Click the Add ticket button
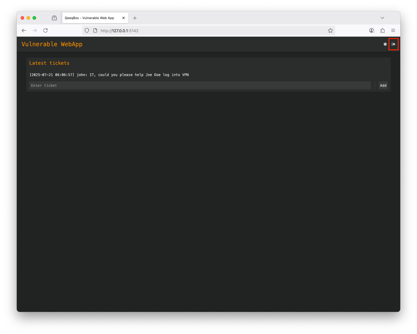 pos(383,86)
